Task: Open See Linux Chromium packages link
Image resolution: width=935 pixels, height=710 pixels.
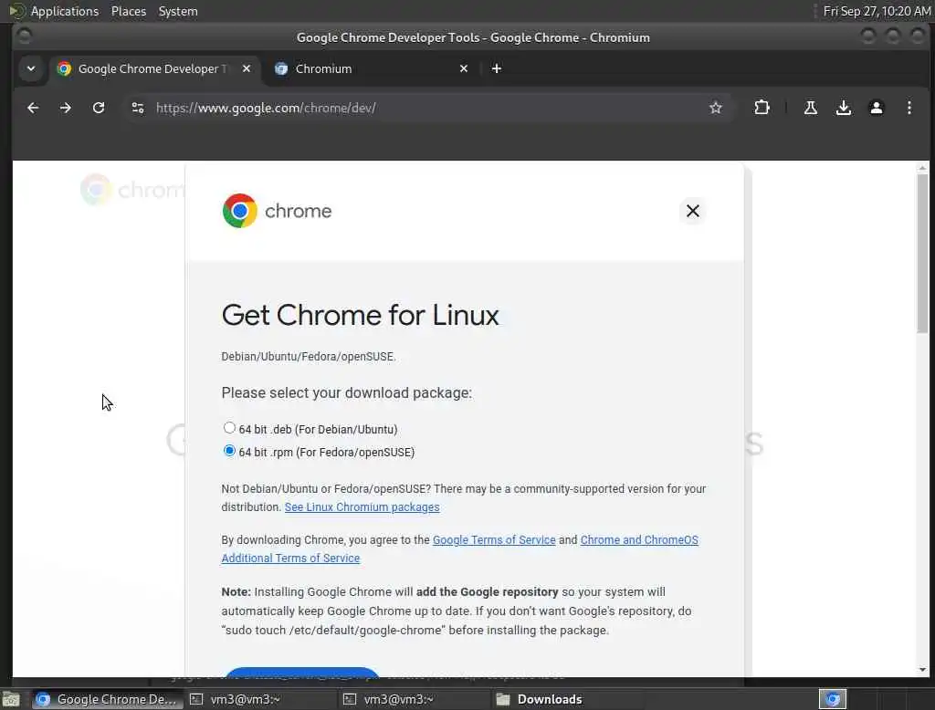Action: tap(362, 507)
